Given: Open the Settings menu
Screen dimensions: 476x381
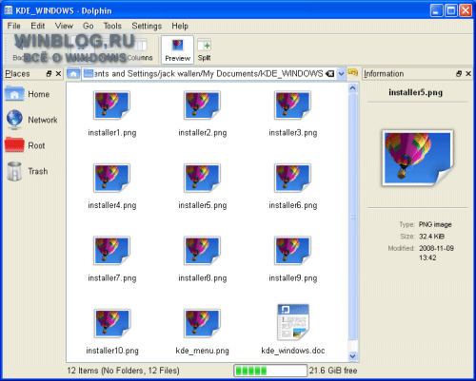Looking at the screenshot, I should point(147,26).
